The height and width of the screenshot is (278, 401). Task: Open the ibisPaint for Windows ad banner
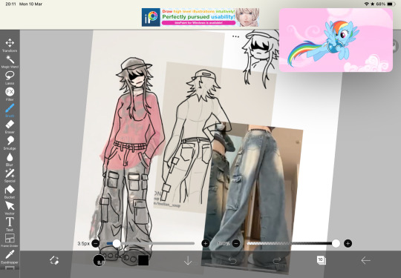(200, 17)
